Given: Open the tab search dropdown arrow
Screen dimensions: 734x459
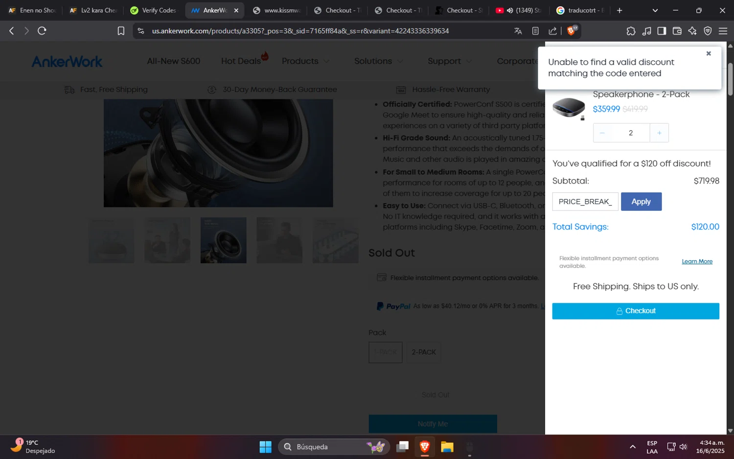Looking at the screenshot, I should [x=655, y=10].
